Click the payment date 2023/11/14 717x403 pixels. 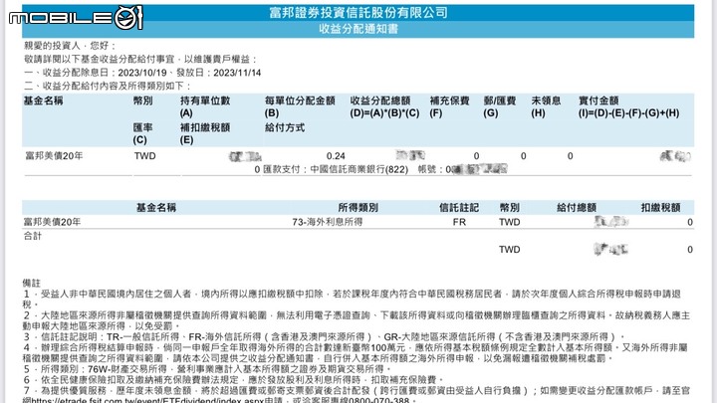click(x=237, y=73)
